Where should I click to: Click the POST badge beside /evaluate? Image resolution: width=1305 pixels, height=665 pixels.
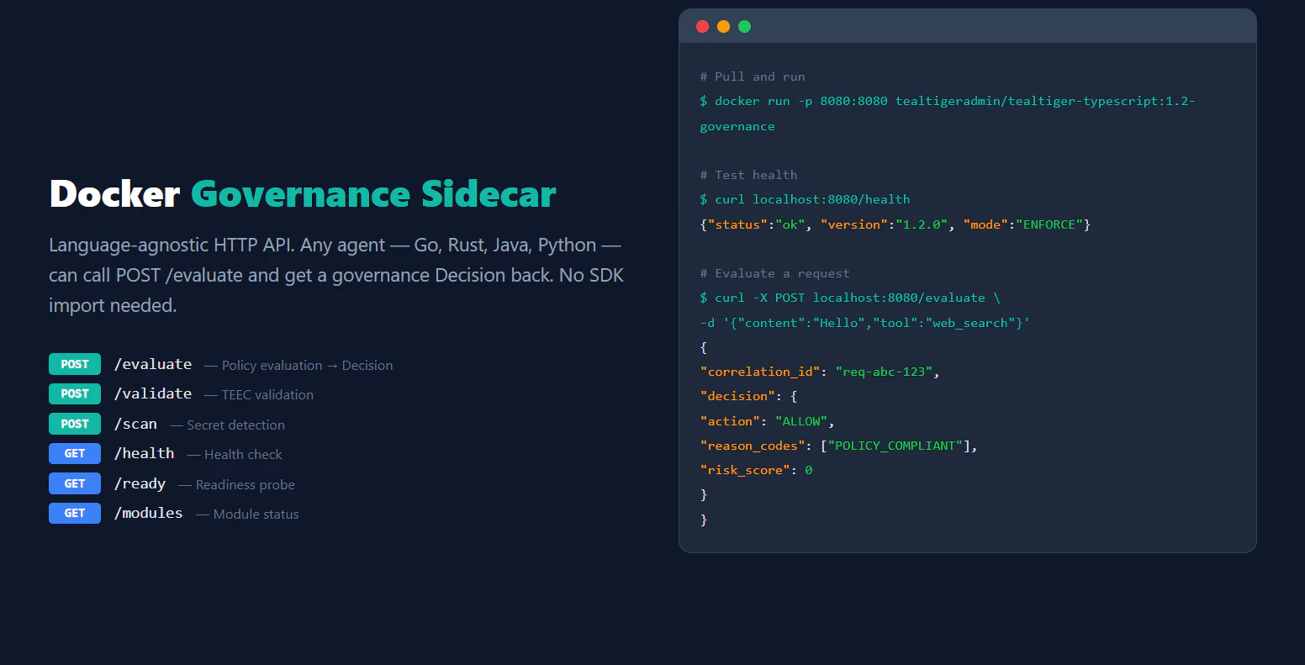click(x=75, y=364)
